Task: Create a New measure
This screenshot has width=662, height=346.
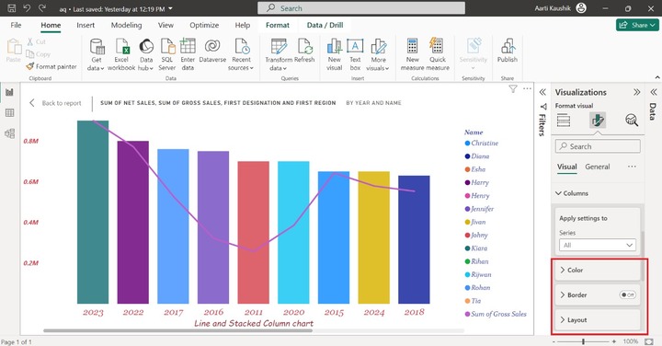Action: (413, 55)
